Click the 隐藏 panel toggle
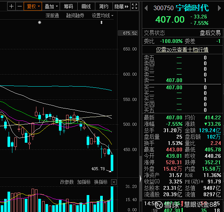The width and height of the screenshot is (224, 212). (x=122, y=6)
